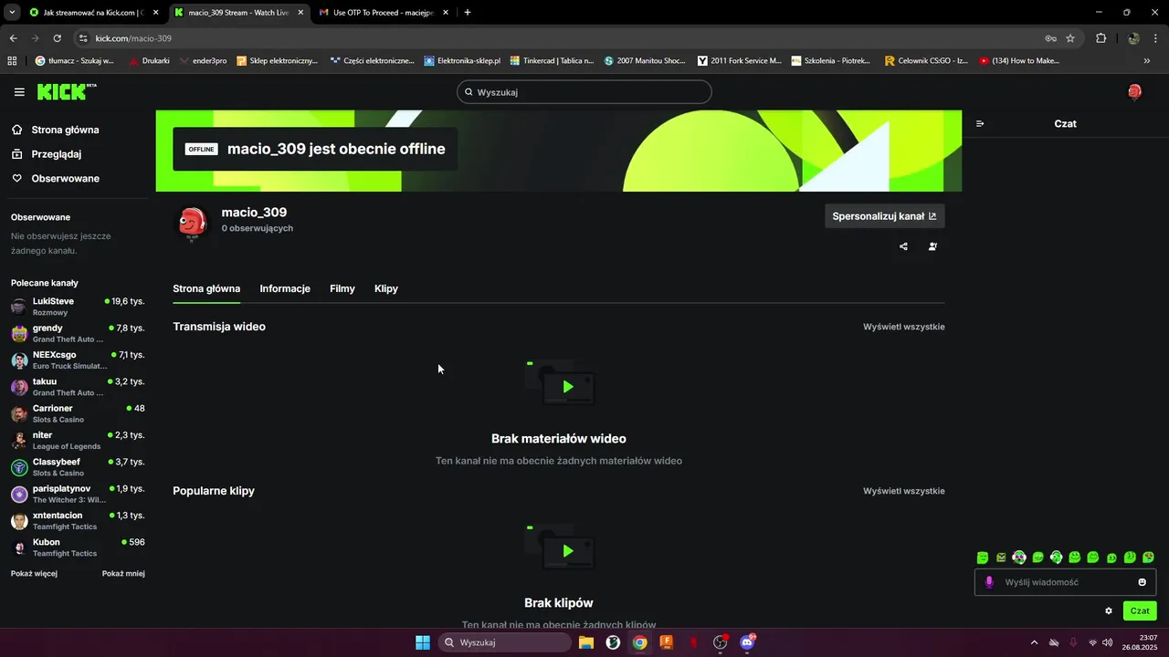The width and height of the screenshot is (1169, 657).
Task: Collapse the recommended list with Pokaż mniej
Action: (123, 574)
